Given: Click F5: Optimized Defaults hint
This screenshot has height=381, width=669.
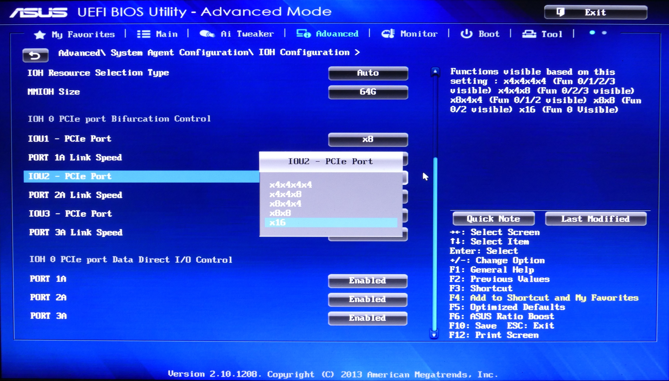Looking at the screenshot, I should [x=507, y=307].
